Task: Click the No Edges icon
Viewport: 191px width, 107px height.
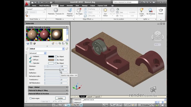Action: tap(79, 10)
